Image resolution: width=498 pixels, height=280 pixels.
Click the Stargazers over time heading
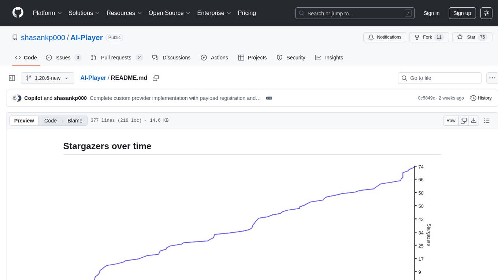107,146
